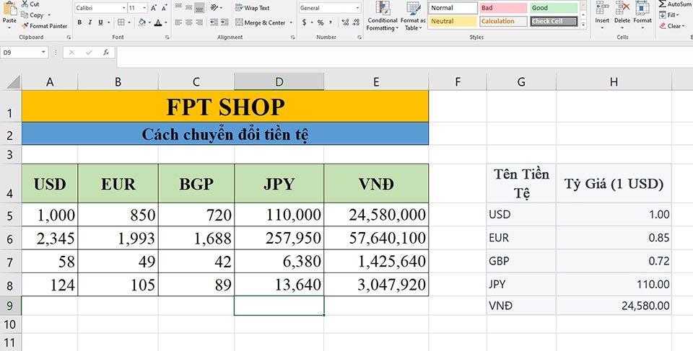Open Format as Table gallery
This screenshot has height=351, width=693.
point(413,17)
